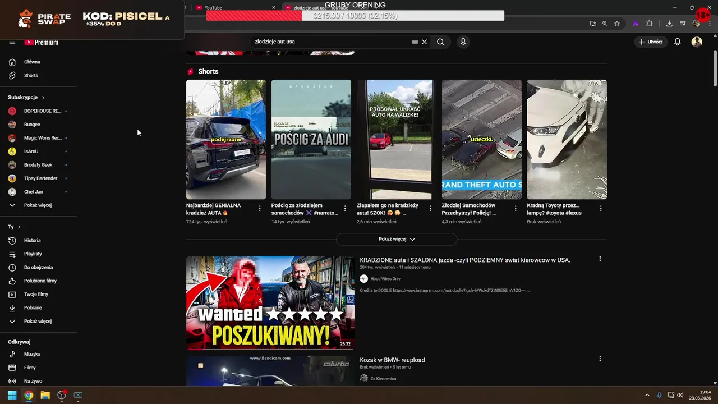Play the POŚCIG ZA AUDI short

click(x=311, y=139)
